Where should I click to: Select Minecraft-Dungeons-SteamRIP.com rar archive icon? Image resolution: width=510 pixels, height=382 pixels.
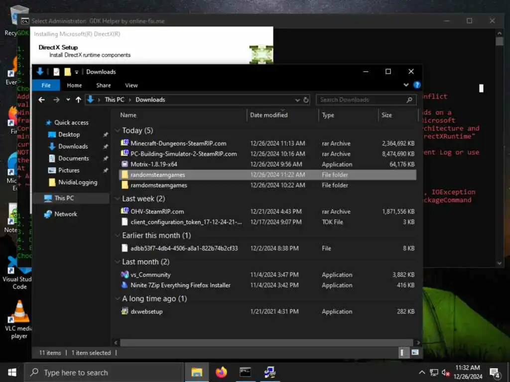pyautogui.click(x=125, y=143)
